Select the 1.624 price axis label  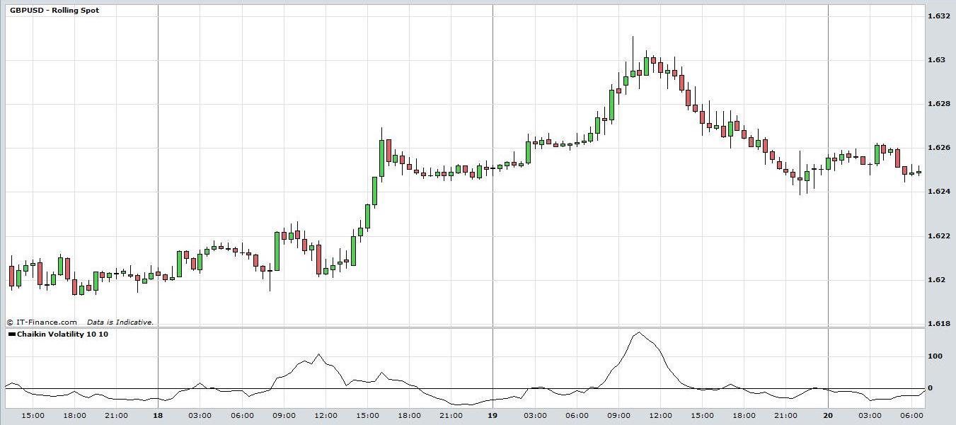click(x=938, y=192)
